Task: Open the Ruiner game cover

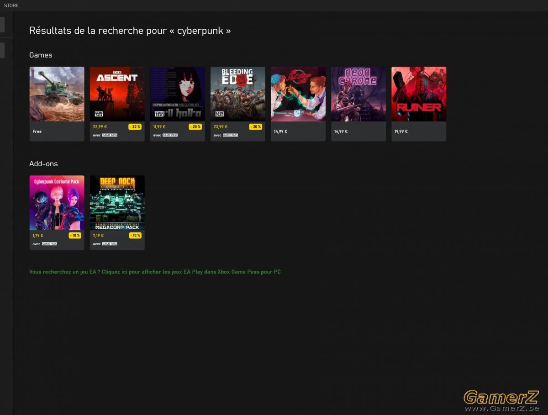Action: tap(419, 94)
